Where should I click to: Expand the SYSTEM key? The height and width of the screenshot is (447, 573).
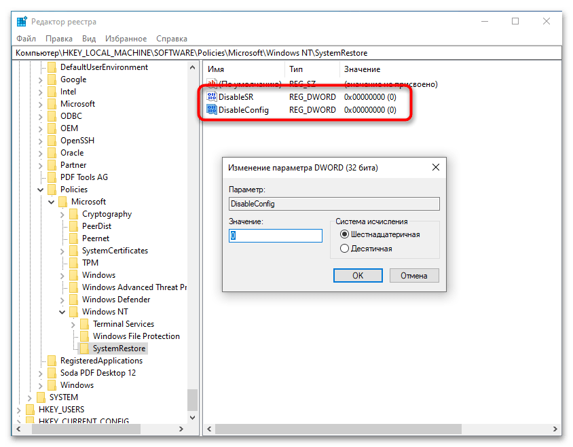pos(30,397)
